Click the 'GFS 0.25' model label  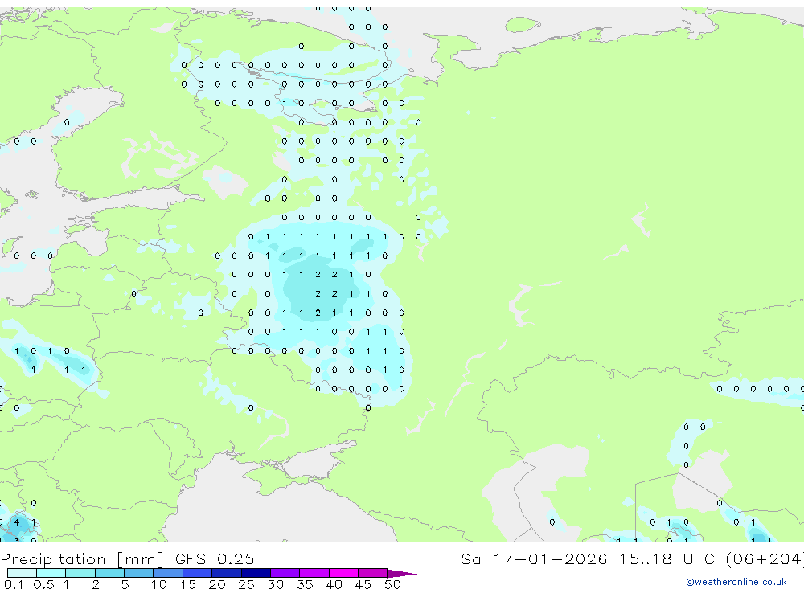coord(215,558)
